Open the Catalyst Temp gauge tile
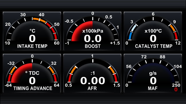186x104 pixels. [153, 31]
